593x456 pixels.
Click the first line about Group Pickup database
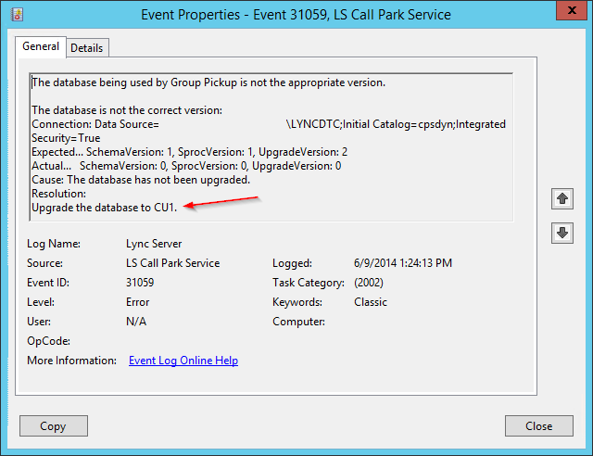click(208, 82)
